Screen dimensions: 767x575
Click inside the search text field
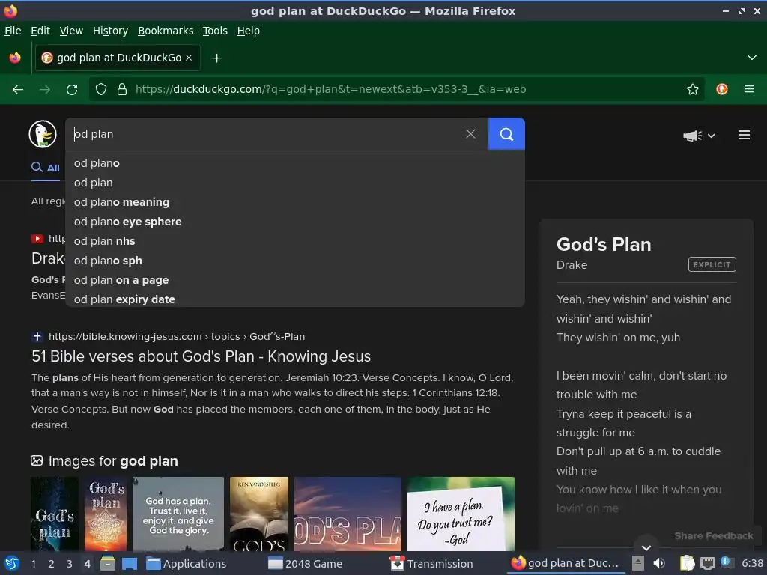[x=264, y=134]
